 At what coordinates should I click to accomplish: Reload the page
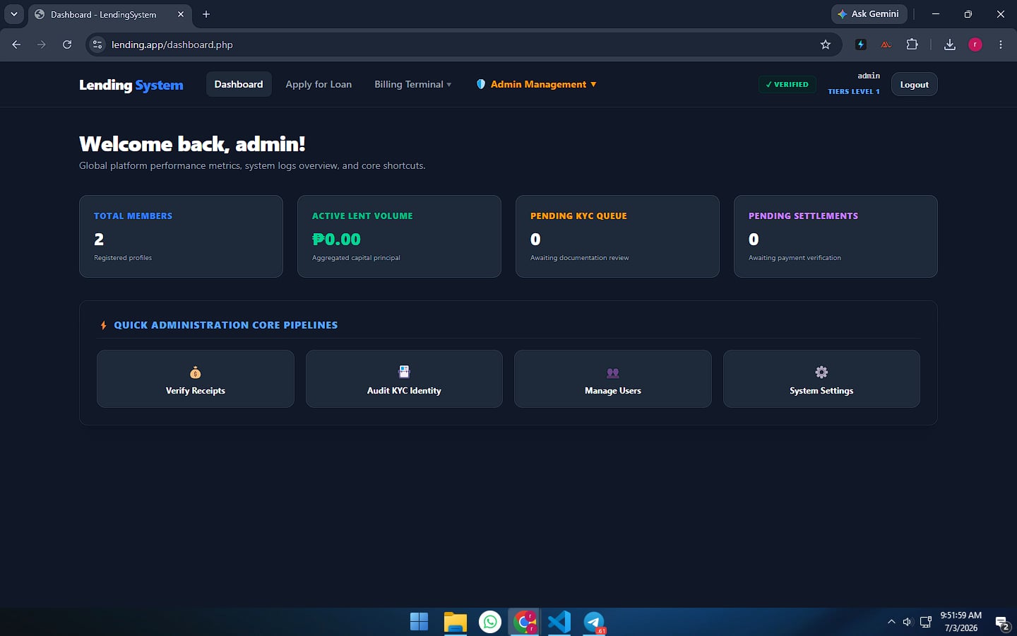(67, 45)
